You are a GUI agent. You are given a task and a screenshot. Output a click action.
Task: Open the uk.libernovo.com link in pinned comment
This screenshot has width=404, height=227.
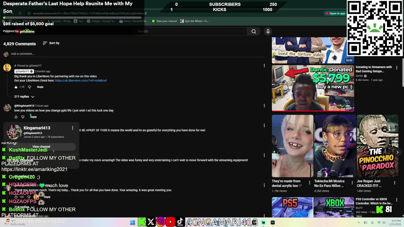pos(80,80)
